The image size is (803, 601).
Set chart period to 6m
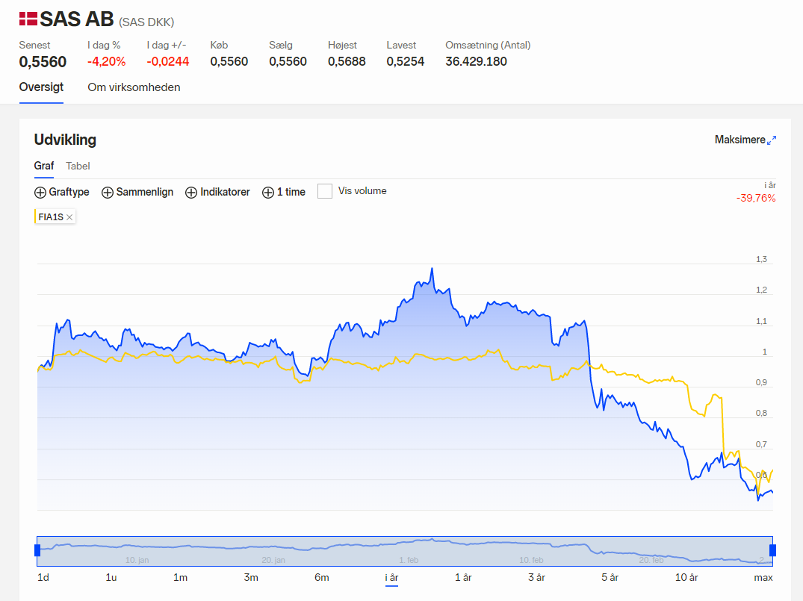coord(322,577)
